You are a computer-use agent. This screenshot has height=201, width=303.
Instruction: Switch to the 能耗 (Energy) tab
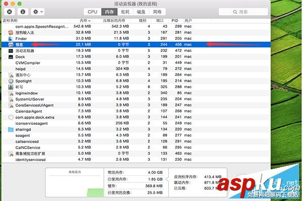coord(125,12)
